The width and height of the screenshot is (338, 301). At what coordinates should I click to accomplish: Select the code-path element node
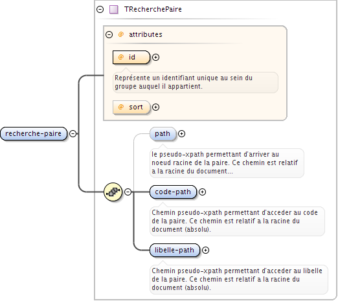tap(173, 192)
